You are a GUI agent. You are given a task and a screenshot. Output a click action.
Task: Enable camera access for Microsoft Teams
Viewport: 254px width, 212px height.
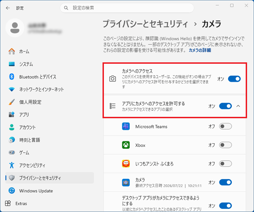[225, 127]
